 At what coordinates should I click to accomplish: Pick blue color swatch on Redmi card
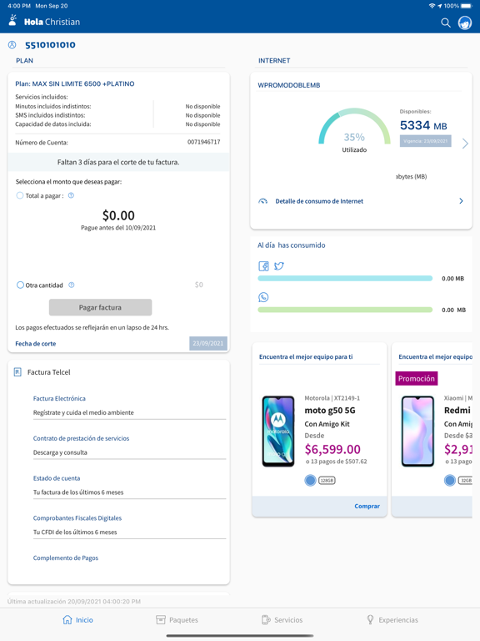(x=450, y=481)
